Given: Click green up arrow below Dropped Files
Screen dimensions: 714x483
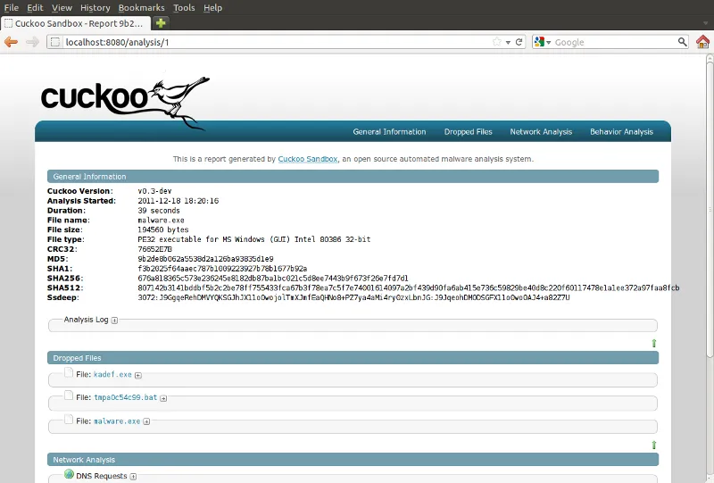Looking at the screenshot, I should pos(654,445).
